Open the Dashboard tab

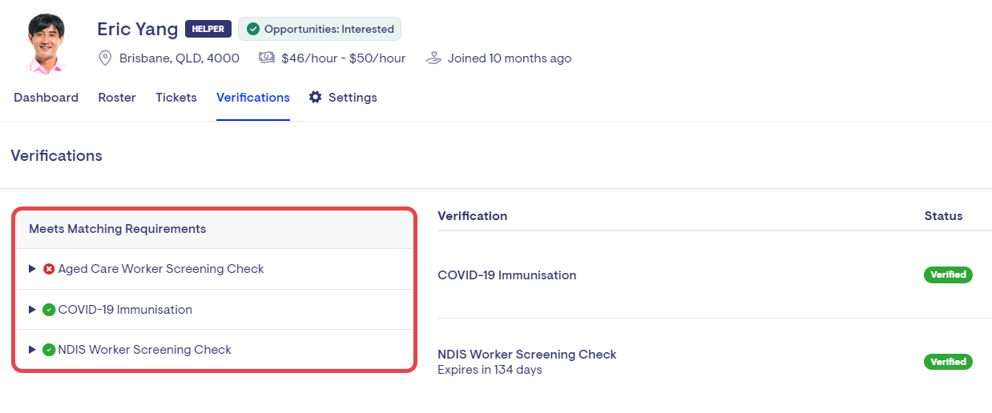pyautogui.click(x=46, y=98)
